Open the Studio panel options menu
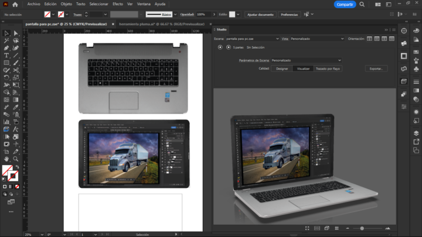The image size is (422, 237). coord(394,30)
